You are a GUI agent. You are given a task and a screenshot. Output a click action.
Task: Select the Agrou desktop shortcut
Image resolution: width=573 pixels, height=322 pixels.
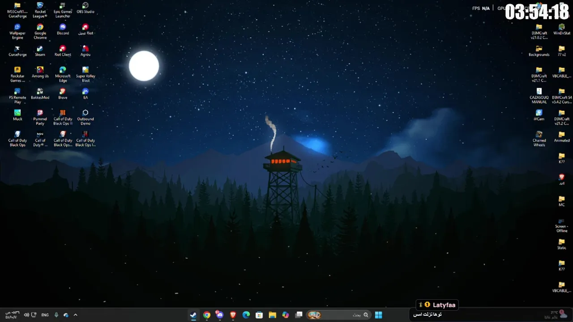coord(86,51)
